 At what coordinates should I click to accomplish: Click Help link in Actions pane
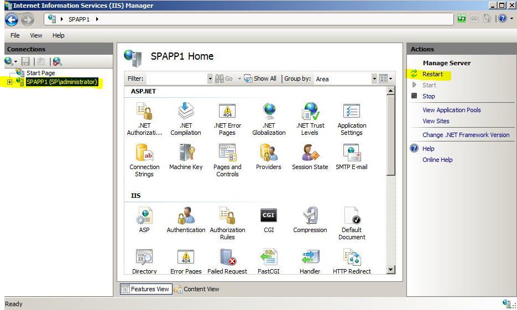(x=428, y=149)
